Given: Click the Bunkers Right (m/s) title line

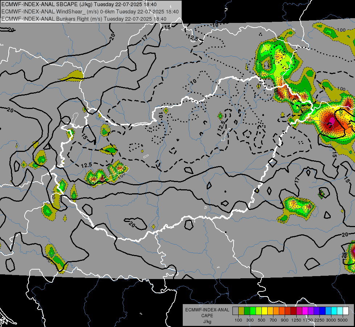Looking at the screenshot, I should [84, 19].
